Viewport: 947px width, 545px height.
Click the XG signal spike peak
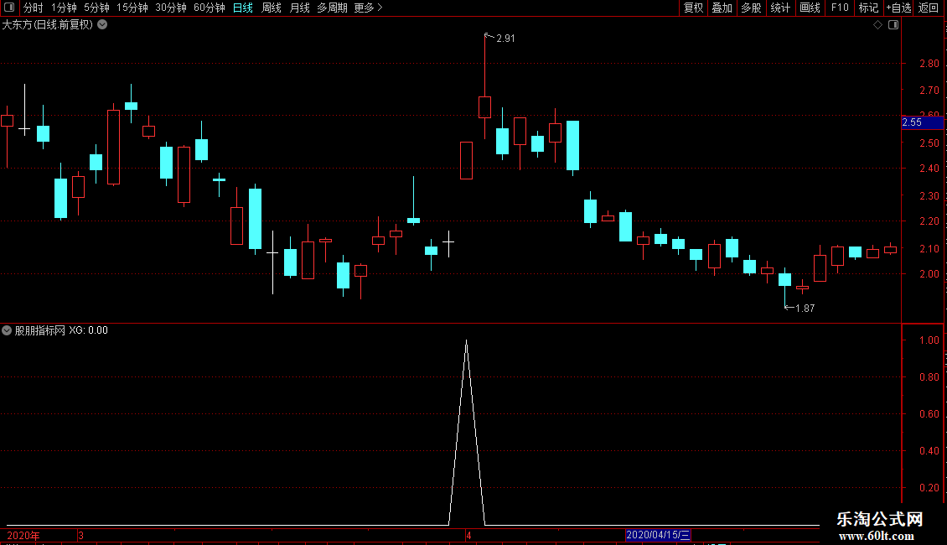click(466, 341)
